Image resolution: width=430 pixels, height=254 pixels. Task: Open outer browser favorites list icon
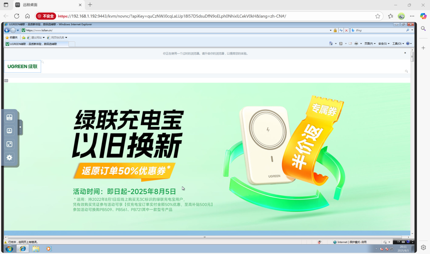(390, 16)
